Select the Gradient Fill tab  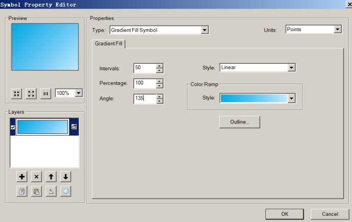[109, 43]
